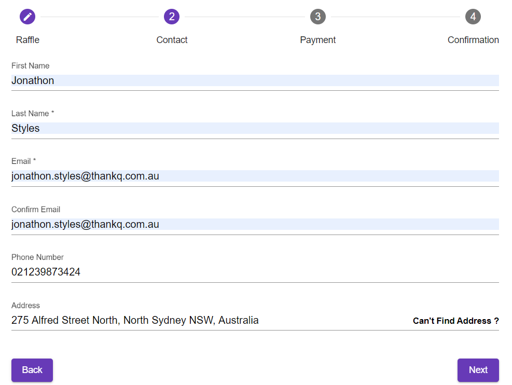Open the Confirmation step label

[x=473, y=40]
